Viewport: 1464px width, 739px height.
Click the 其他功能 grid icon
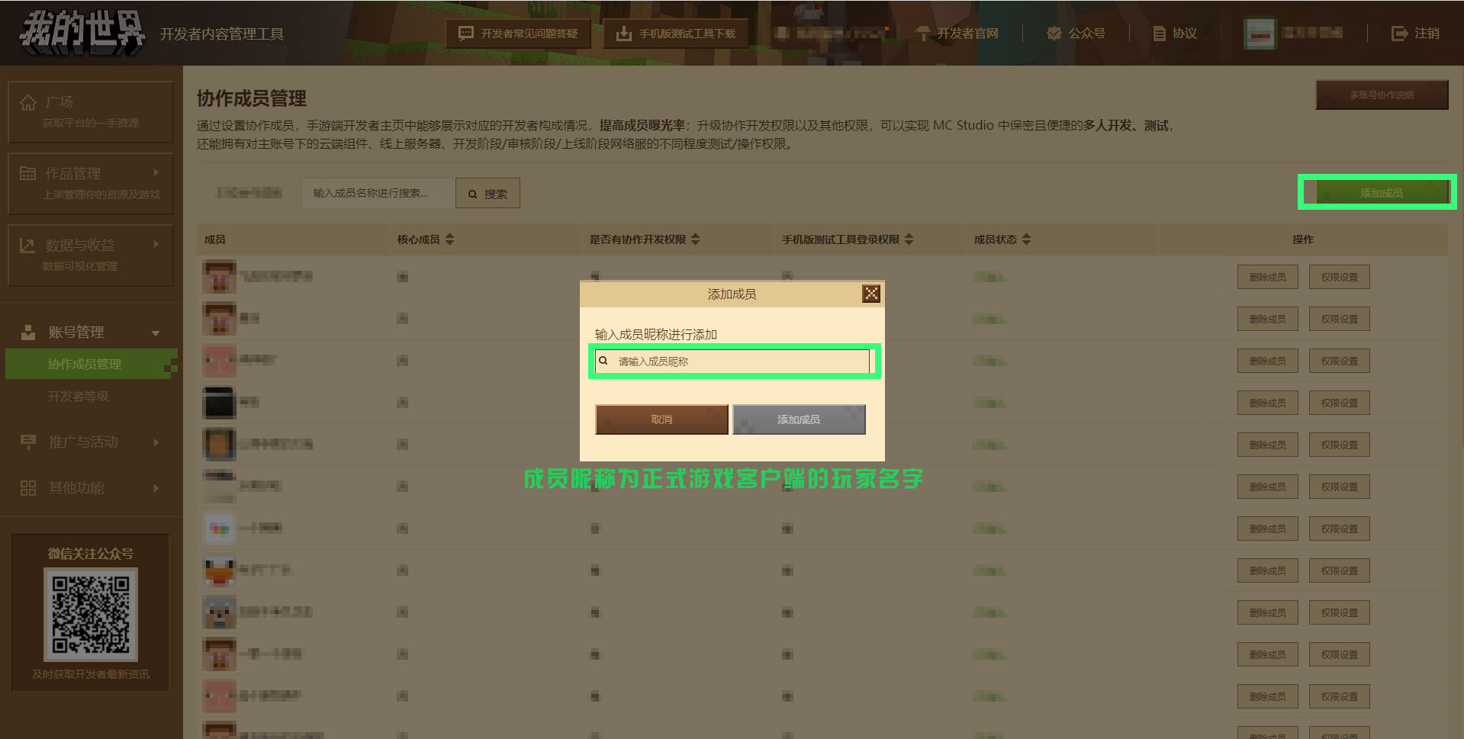28,488
